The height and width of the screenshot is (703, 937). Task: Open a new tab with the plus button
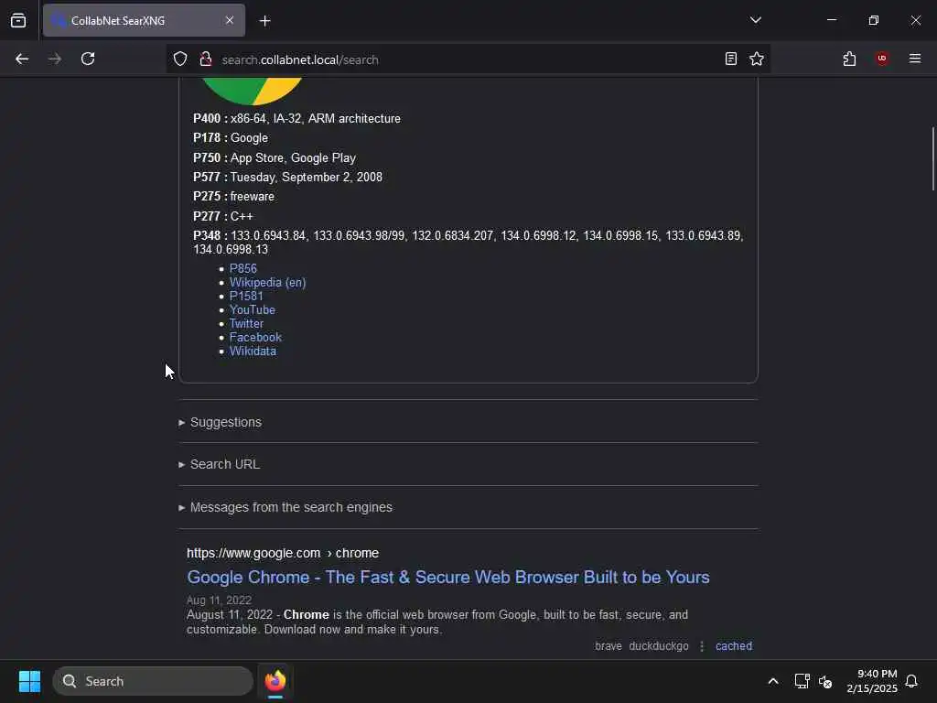click(x=265, y=21)
